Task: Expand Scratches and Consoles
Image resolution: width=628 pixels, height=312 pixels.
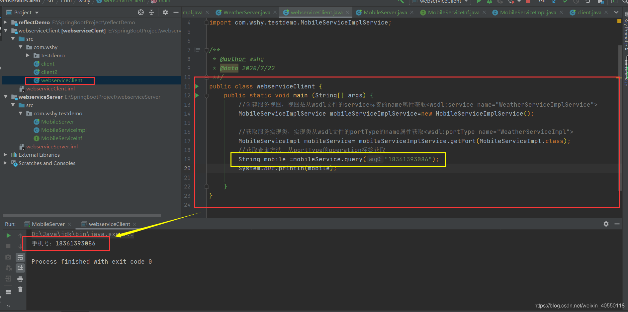Action: (x=5, y=163)
